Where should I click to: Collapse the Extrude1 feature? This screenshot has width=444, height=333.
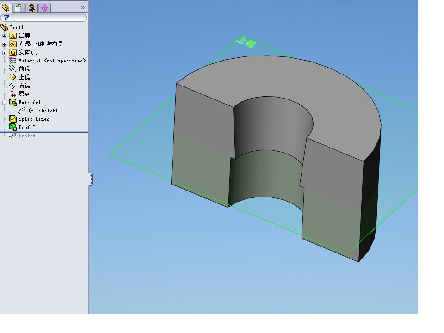coord(4,103)
